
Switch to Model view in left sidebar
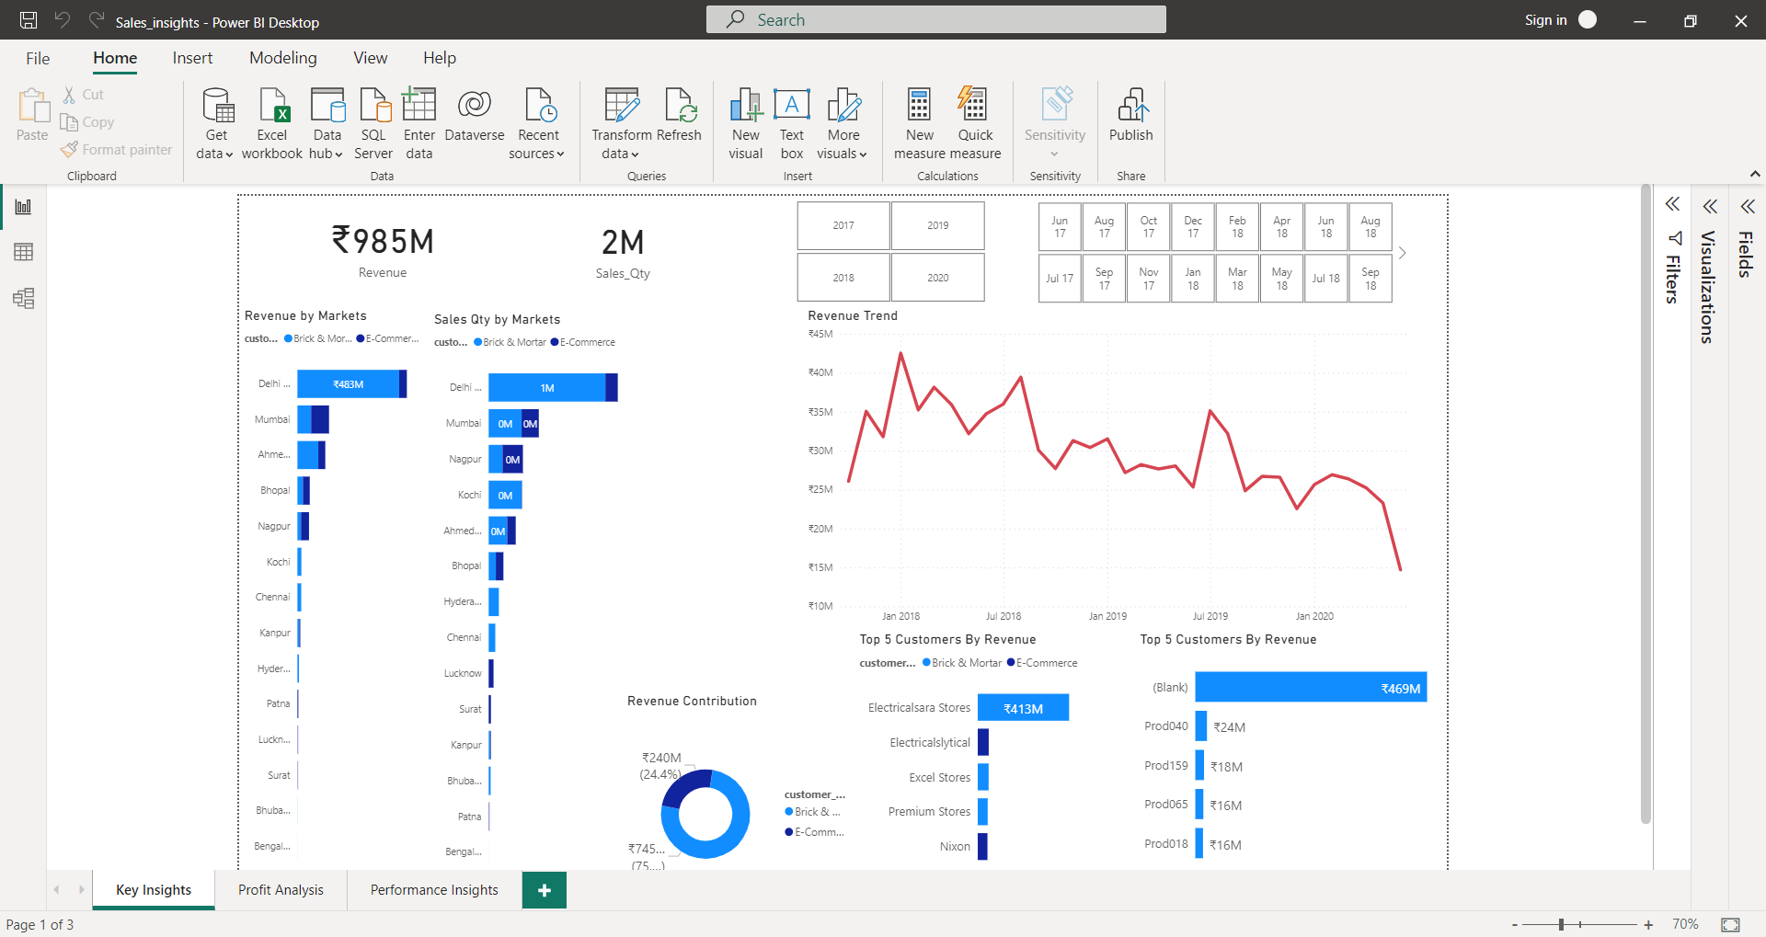click(x=23, y=298)
